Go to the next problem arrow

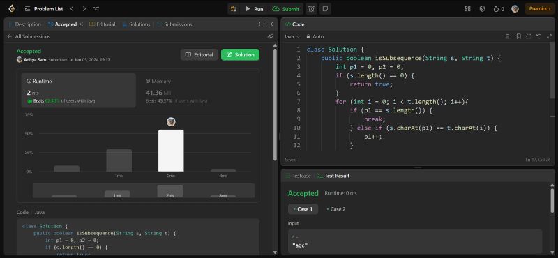(x=84, y=9)
